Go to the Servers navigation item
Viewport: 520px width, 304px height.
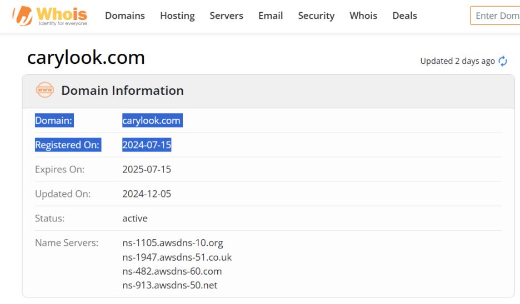click(226, 16)
